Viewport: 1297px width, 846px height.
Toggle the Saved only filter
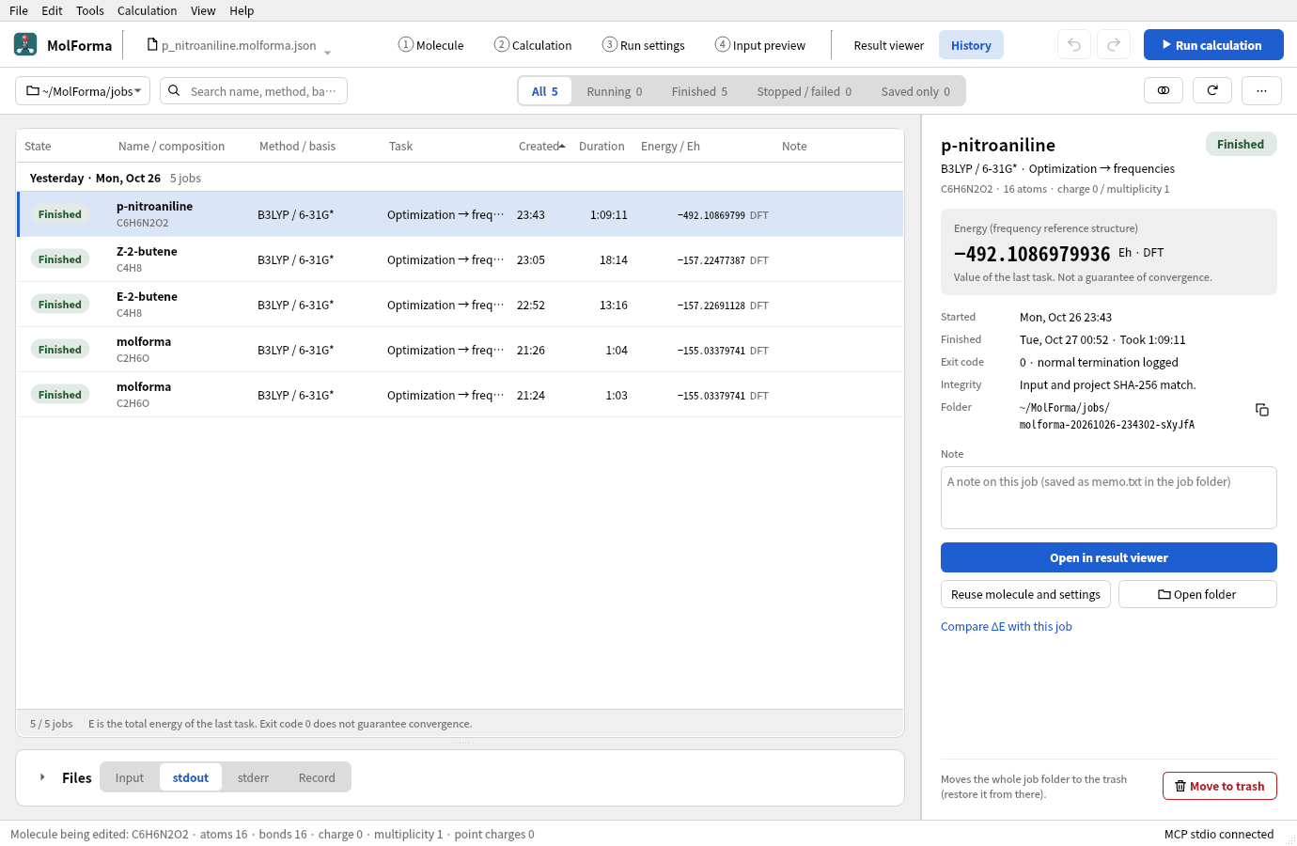[x=915, y=91]
